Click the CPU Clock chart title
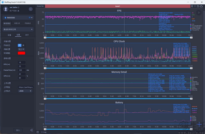The image size is (205, 134). [119, 41]
